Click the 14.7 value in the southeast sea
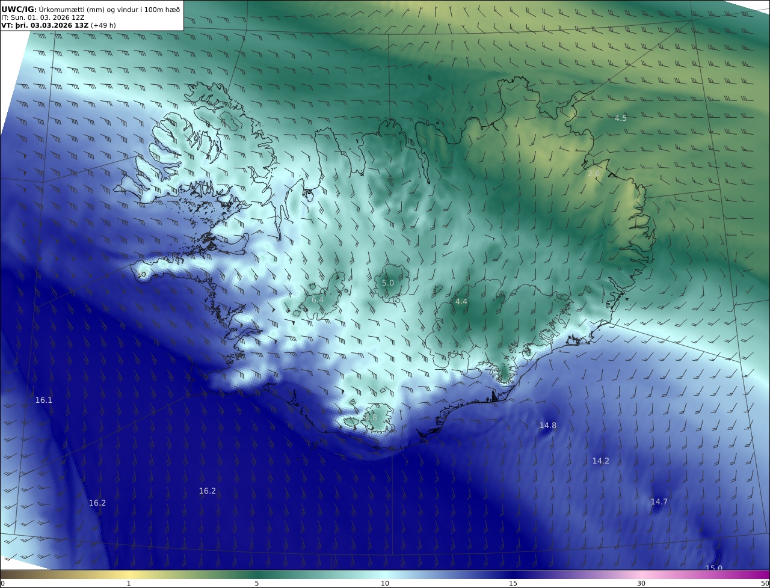Image resolution: width=770 pixels, height=588 pixels. point(659,502)
